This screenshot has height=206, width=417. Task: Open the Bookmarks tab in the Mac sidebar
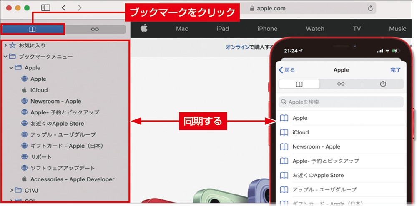33,29
